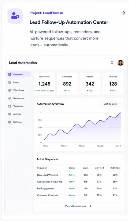Click the LeadFlow AI project people icon
Screen dimensions: 129x221
click(15, 16)
